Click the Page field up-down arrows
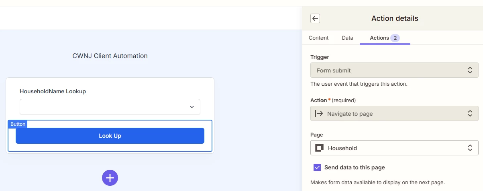This screenshot has height=191, width=483. 470,148
